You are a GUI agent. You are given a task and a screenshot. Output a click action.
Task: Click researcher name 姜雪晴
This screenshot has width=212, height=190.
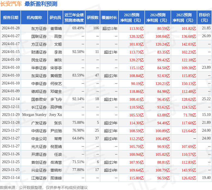point(56,28)
